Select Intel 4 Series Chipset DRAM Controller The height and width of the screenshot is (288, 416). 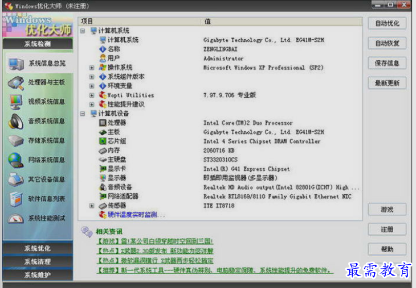(x=262, y=141)
